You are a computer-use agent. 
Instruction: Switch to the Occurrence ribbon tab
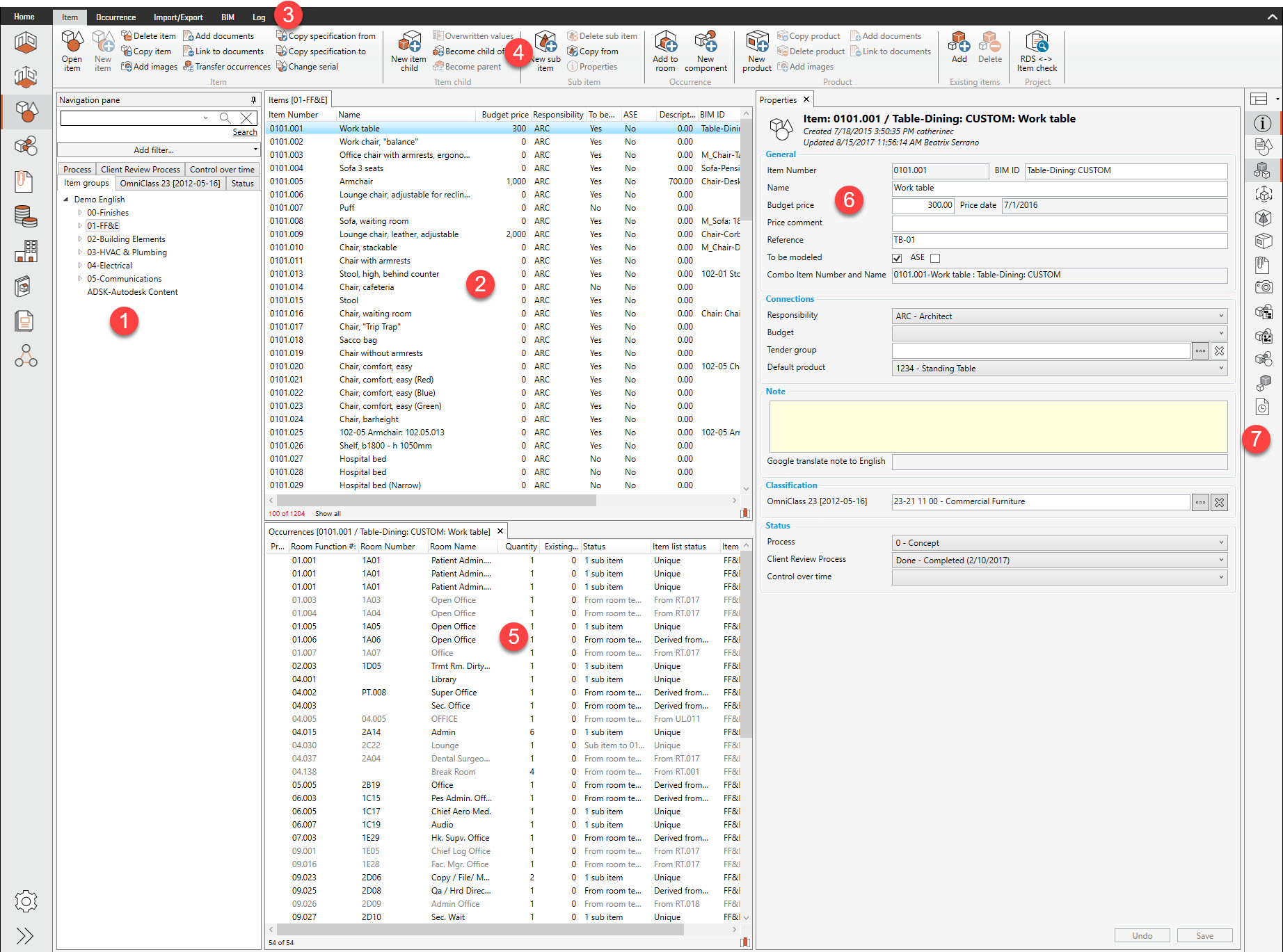point(115,17)
